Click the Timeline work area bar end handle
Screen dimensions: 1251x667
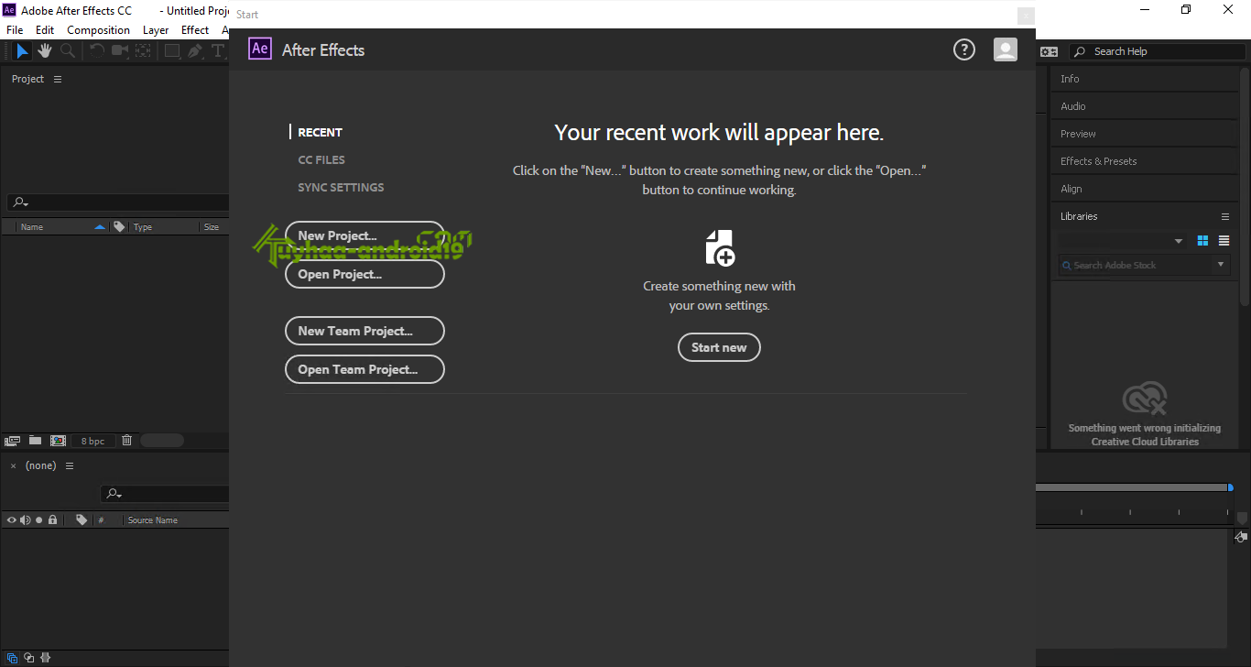coord(1230,487)
